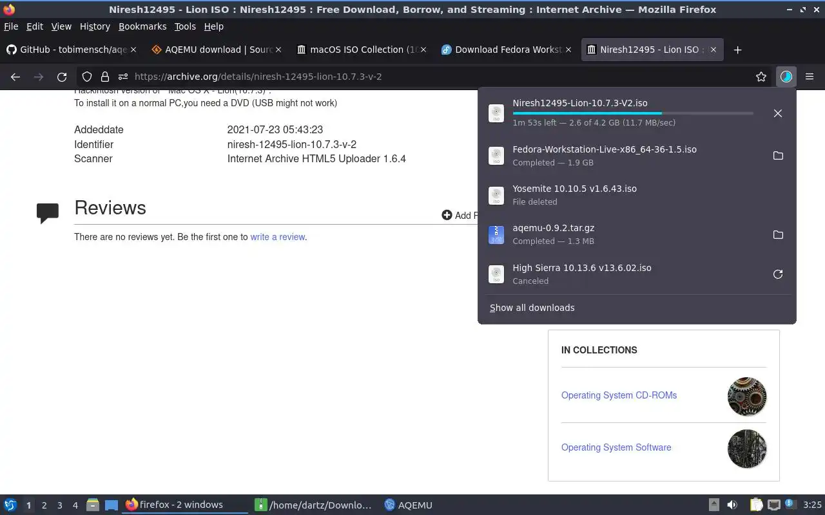This screenshot has width=825, height=515.
Task: Reload the current page
Action: click(x=62, y=77)
